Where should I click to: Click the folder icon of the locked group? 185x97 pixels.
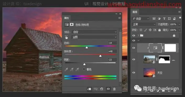tap(142, 35)
